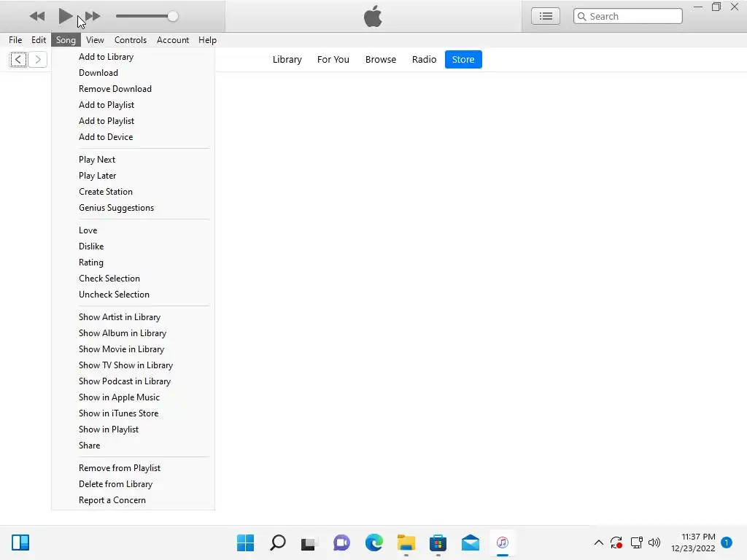The image size is (747, 560).
Task: Open the Help menu
Action: [208, 40]
